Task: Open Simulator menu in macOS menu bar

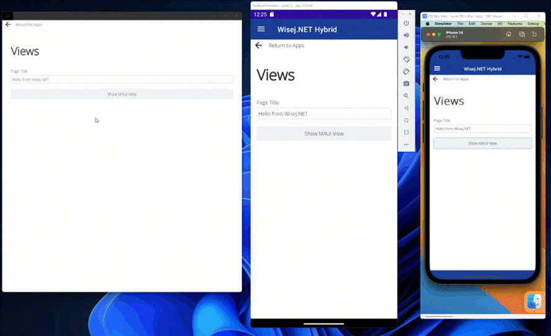Action: click(x=443, y=24)
